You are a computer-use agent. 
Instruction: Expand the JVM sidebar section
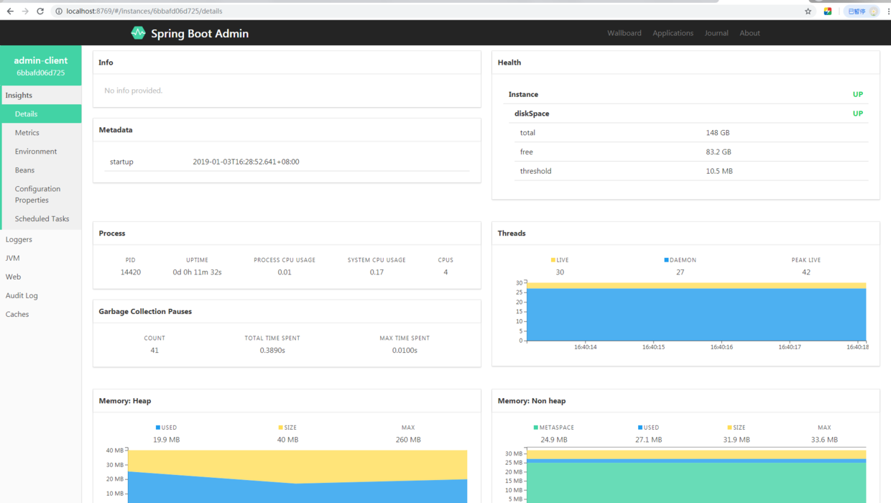[x=13, y=258]
